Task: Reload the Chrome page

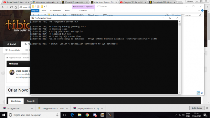Action: click(11, 7)
